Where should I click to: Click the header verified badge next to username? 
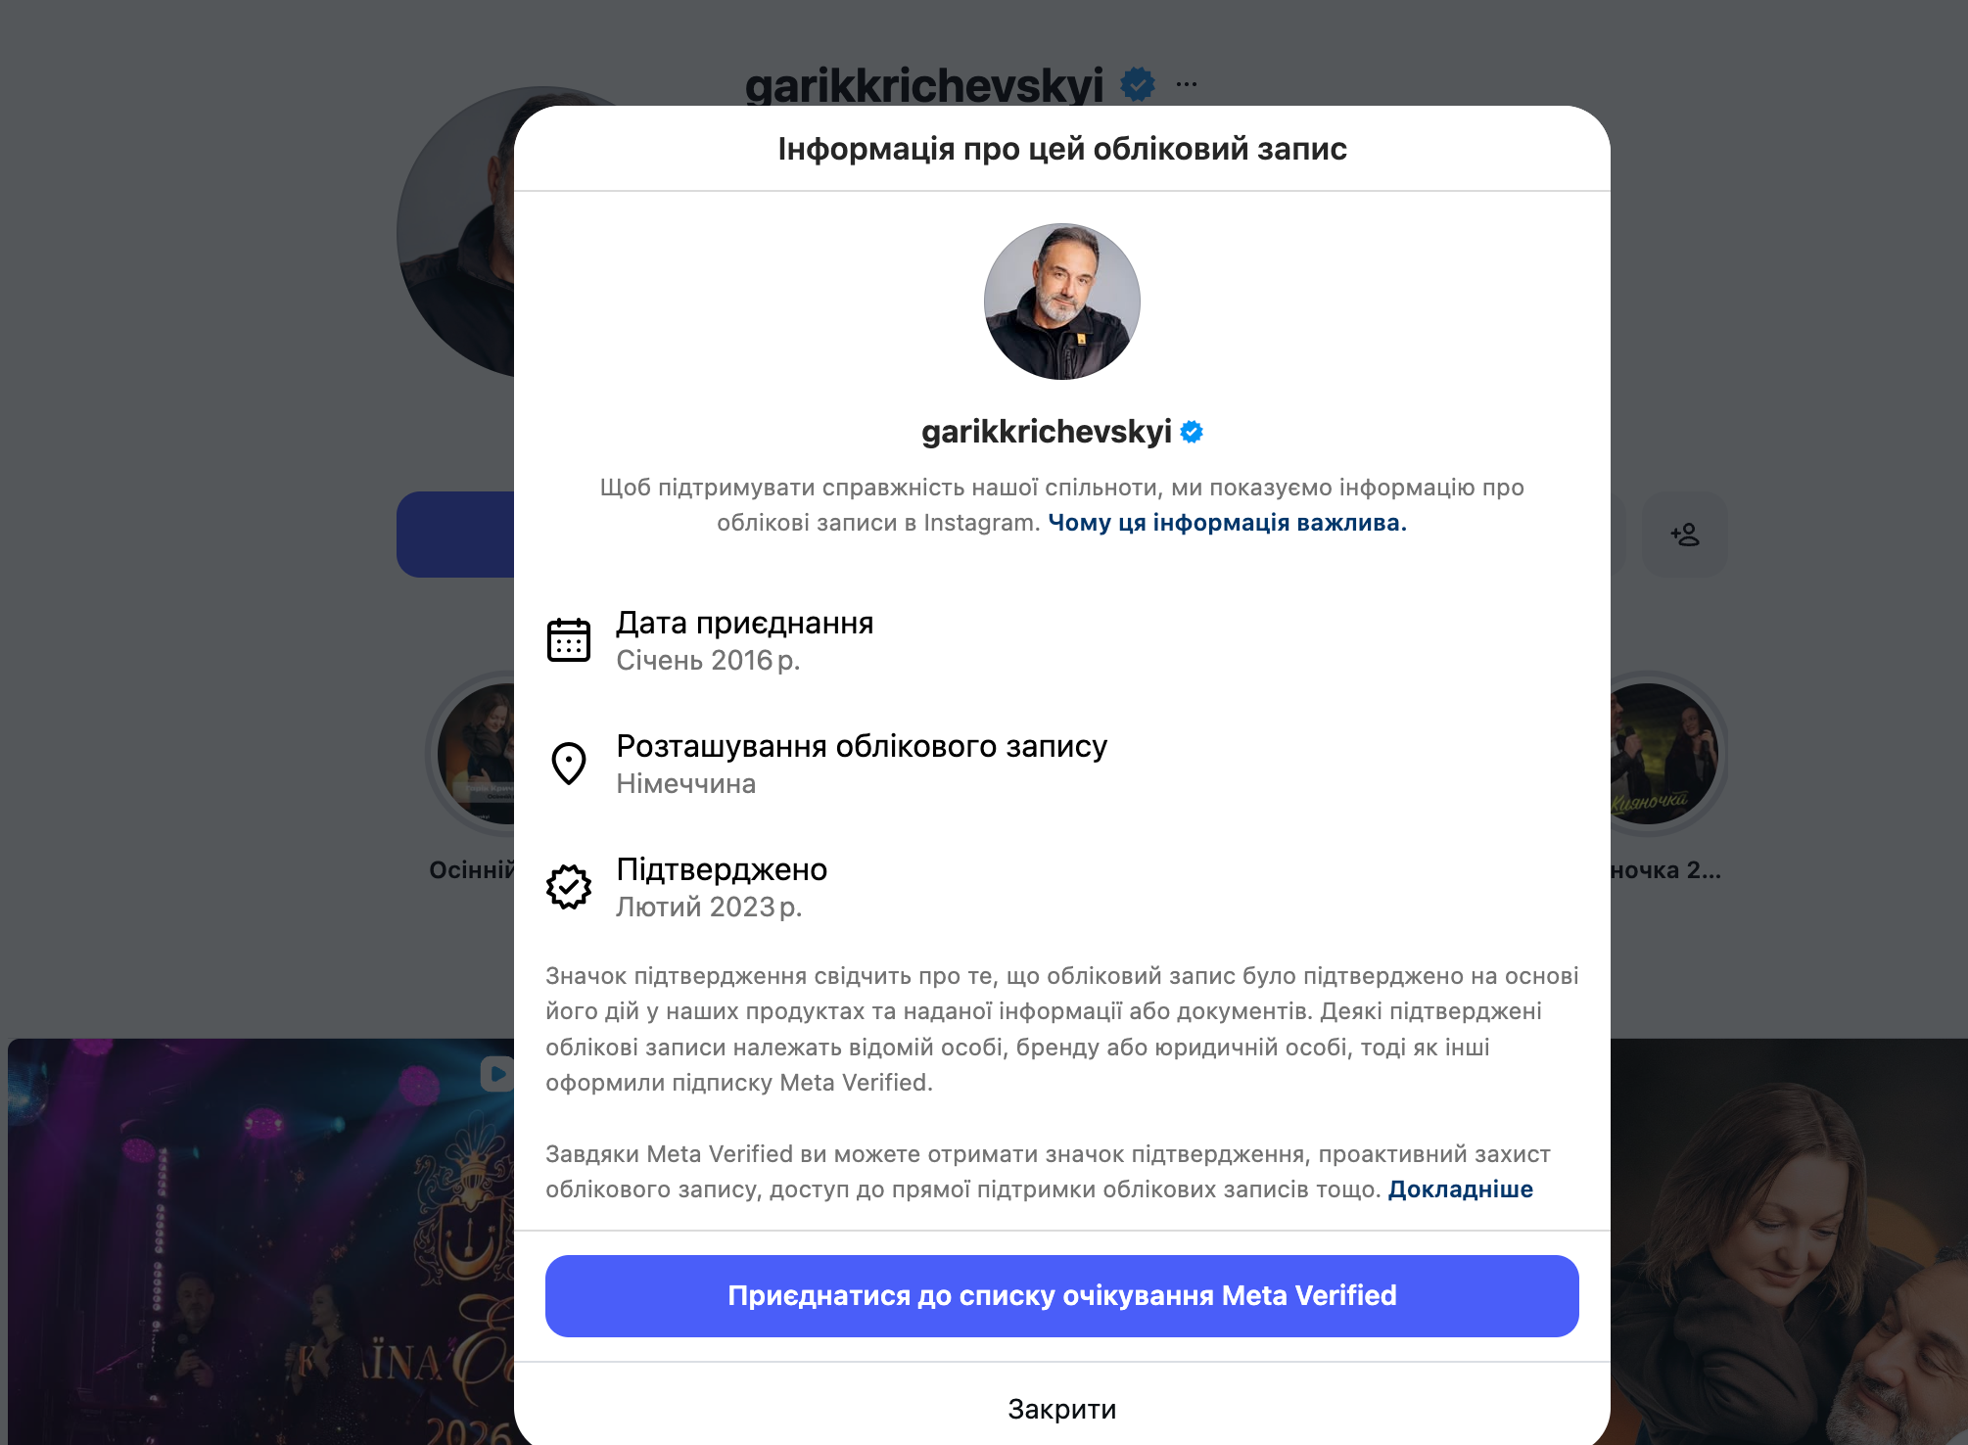[x=1137, y=84]
